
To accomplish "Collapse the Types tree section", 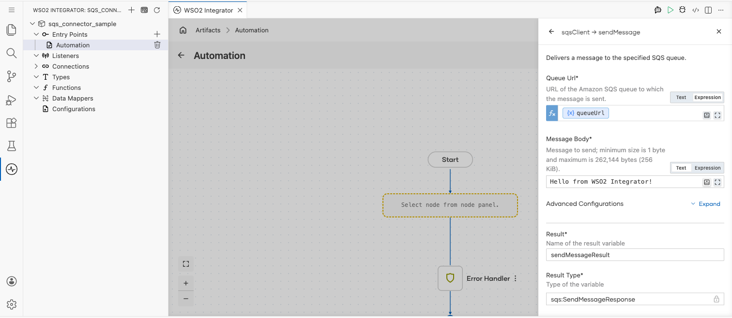I will click(36, 77).
